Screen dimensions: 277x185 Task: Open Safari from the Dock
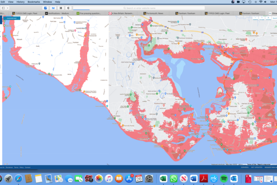18,179
